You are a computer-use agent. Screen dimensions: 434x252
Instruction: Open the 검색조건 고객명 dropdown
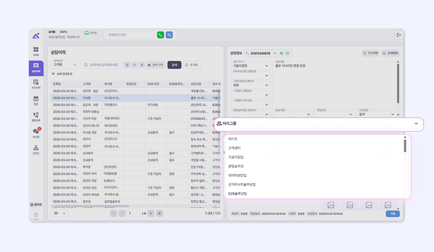click(x=65, y=65)
